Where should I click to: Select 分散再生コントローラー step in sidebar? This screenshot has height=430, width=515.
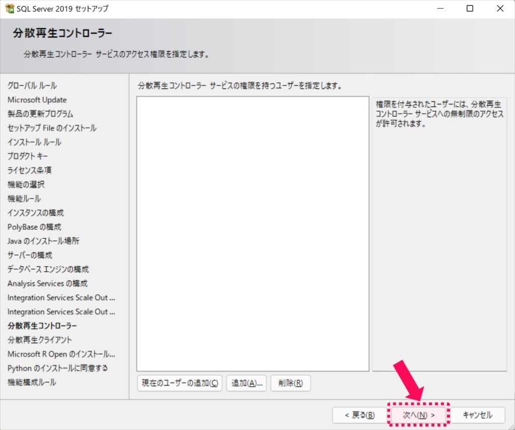pyautogui.click(x=42, y=326)
